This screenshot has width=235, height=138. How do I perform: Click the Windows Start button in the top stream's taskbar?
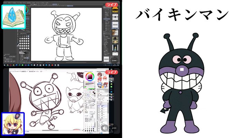click(x=4, y=65)
